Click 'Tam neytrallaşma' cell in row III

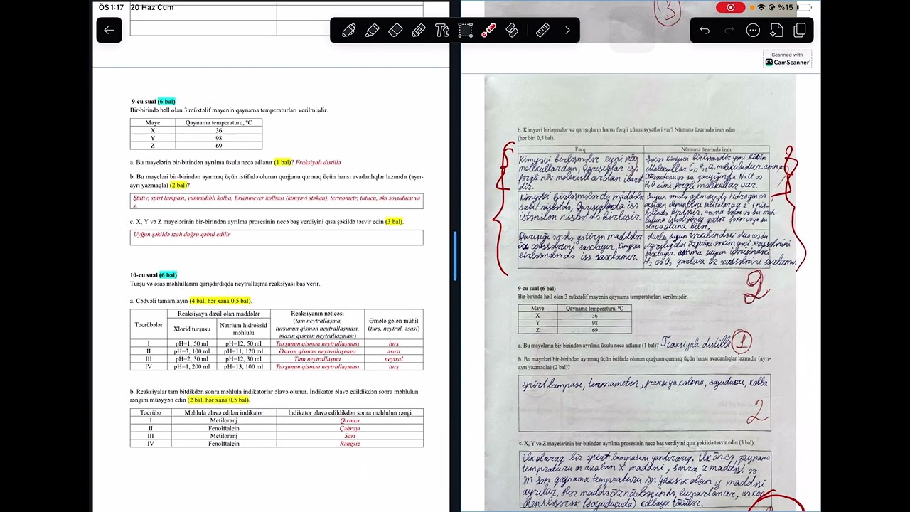(x=317, y=359)
